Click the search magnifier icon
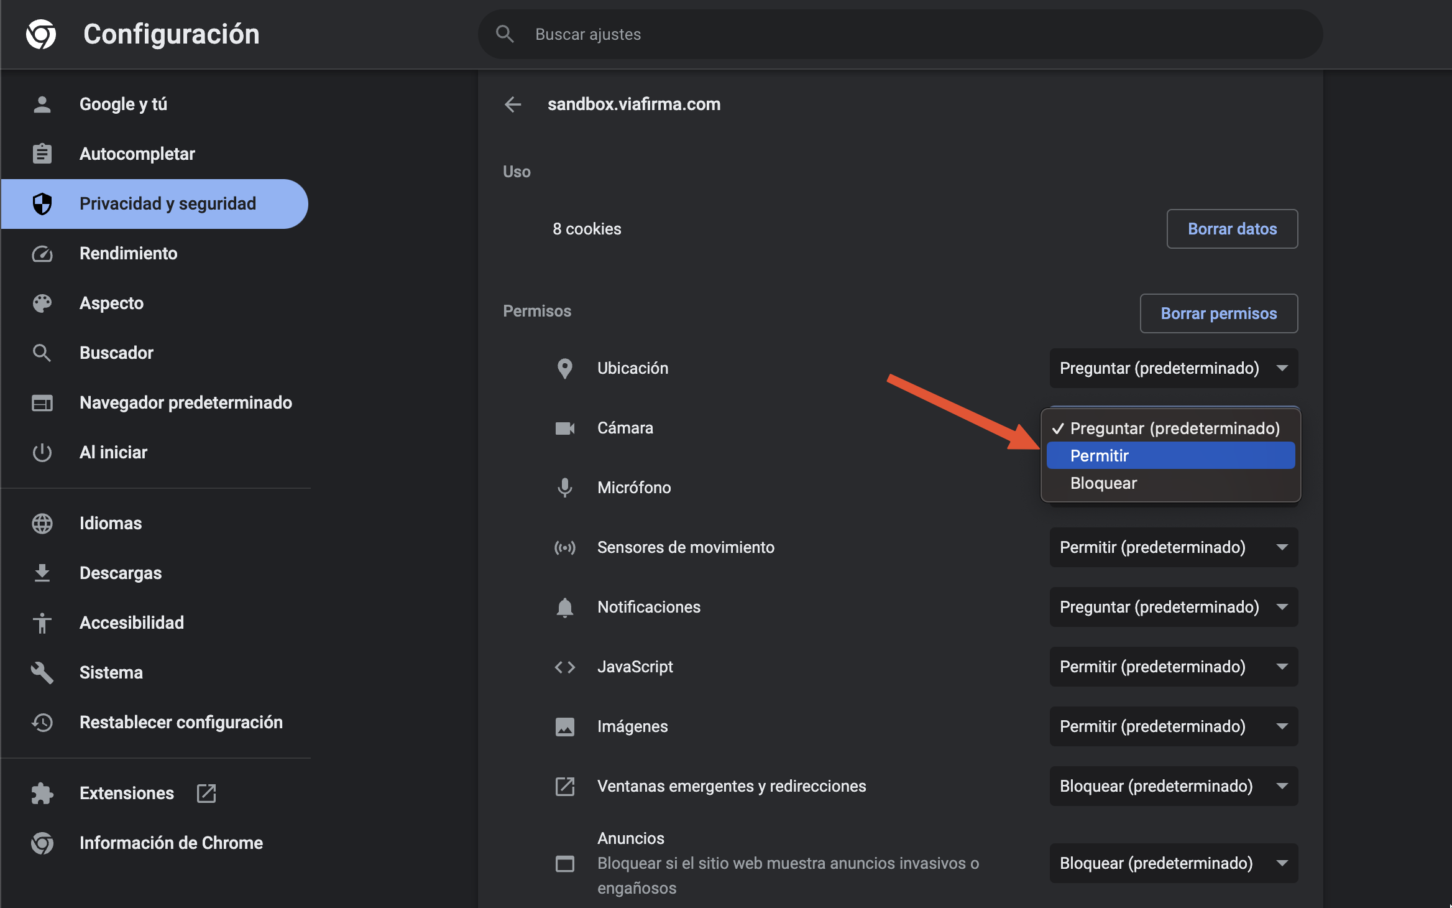Image resolution: width=1452 pixels, height=908 pixels. click(505, 34)
